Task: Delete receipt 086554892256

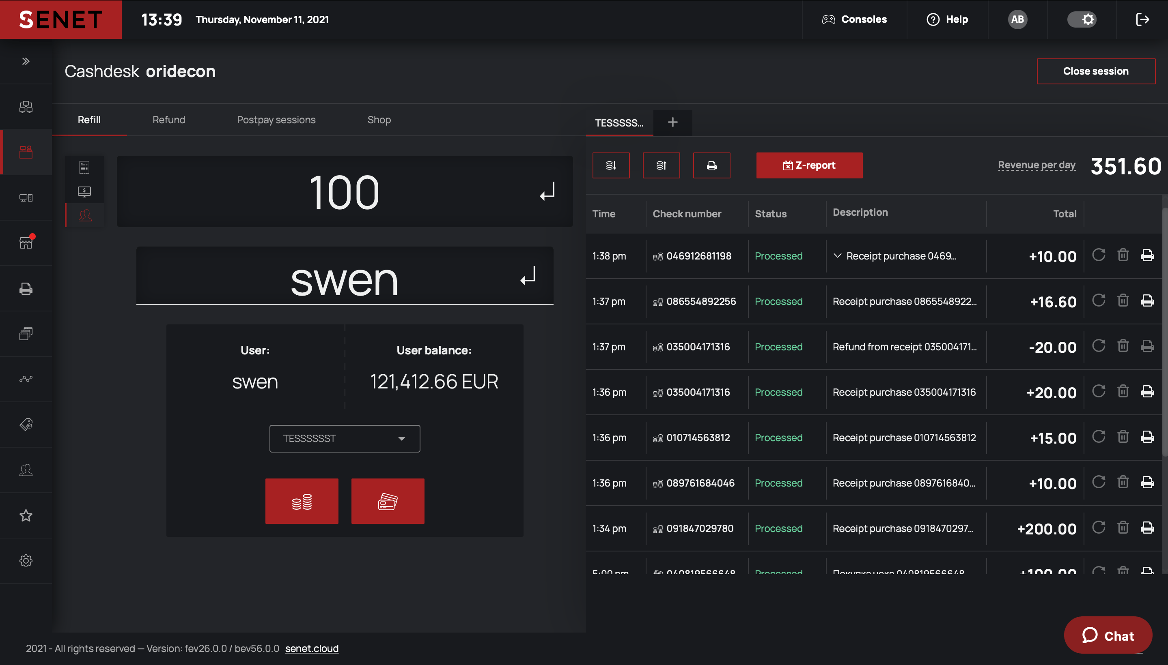Action: [1123, 300]
